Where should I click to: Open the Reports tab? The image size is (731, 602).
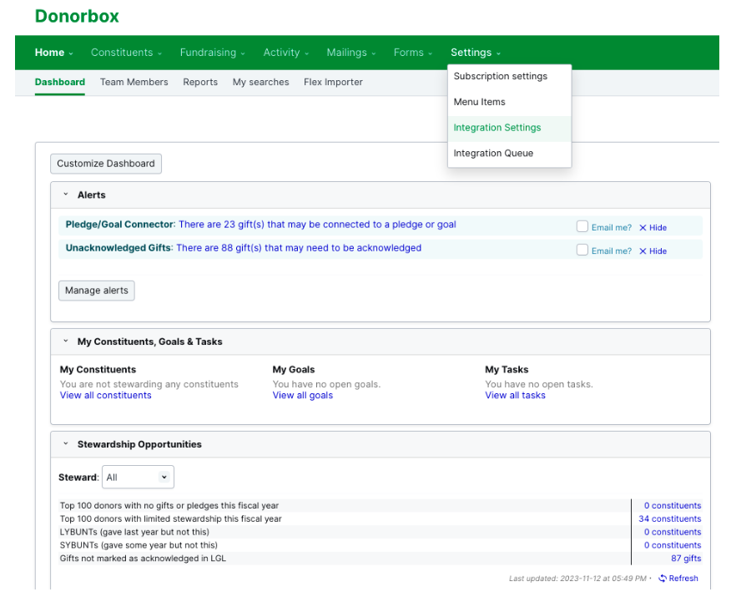click(200, 82)
